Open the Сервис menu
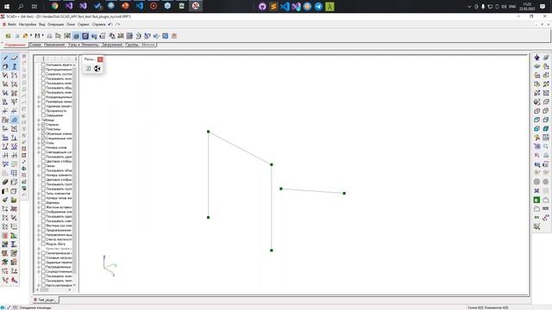This screenshot has width=552, height=310. coord(84,25)
